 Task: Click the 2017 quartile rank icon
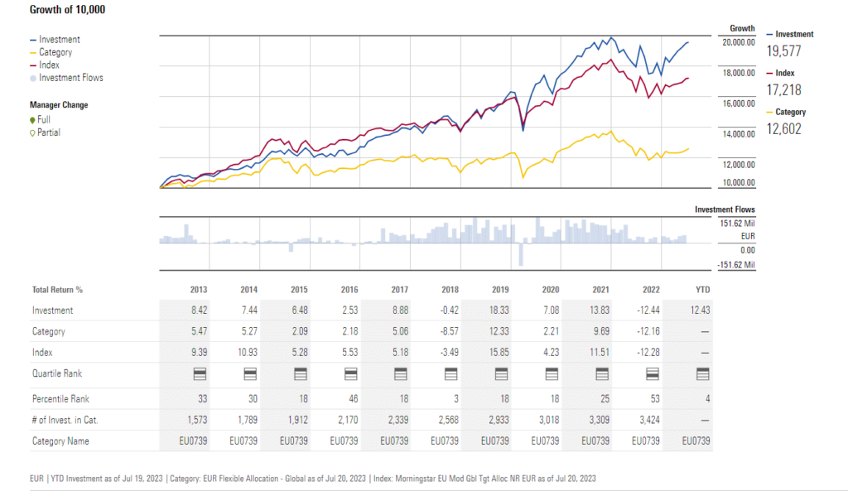point(399,374)
